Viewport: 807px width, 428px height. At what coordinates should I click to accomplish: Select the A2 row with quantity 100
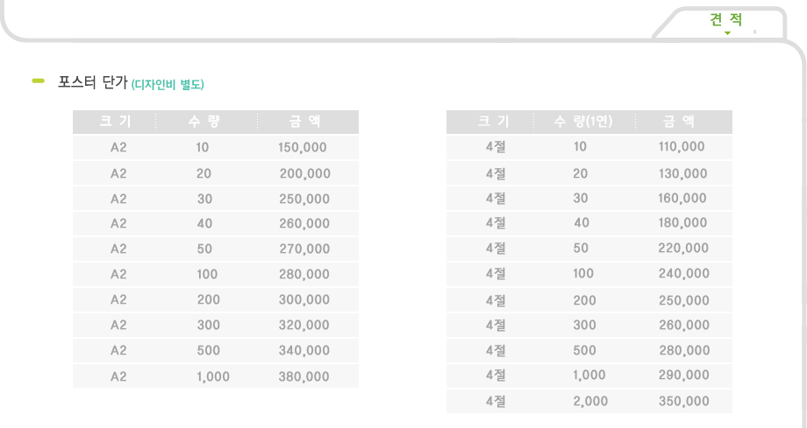coord(216,274)
